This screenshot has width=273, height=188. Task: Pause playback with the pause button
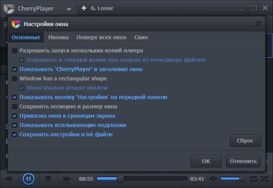click(28, 179)
